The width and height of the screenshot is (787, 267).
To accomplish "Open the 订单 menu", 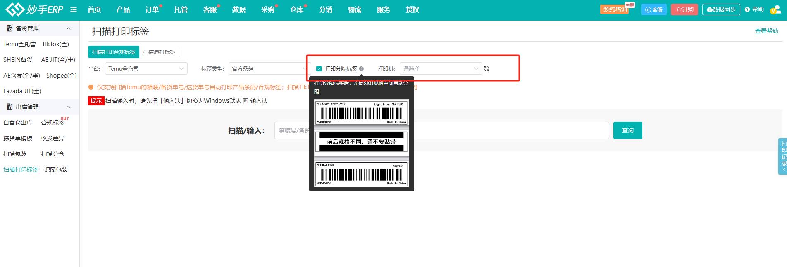I will (x=152, y=9).
